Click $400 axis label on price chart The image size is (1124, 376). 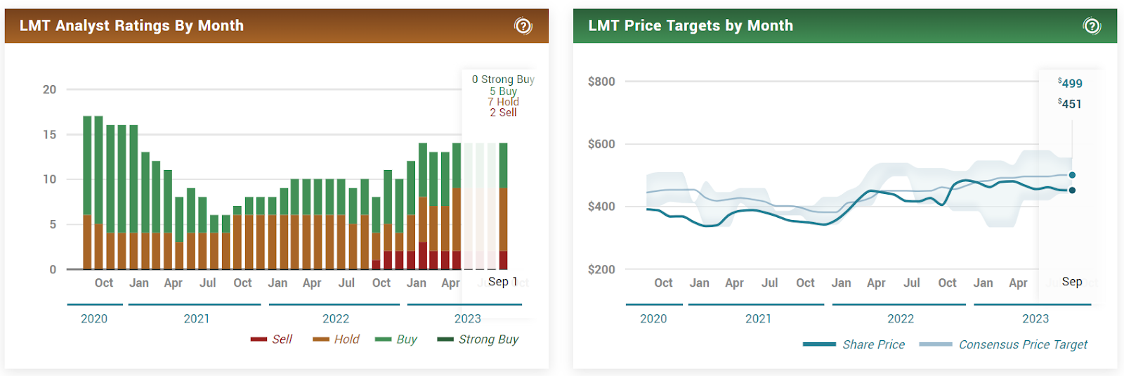point(601,207)
